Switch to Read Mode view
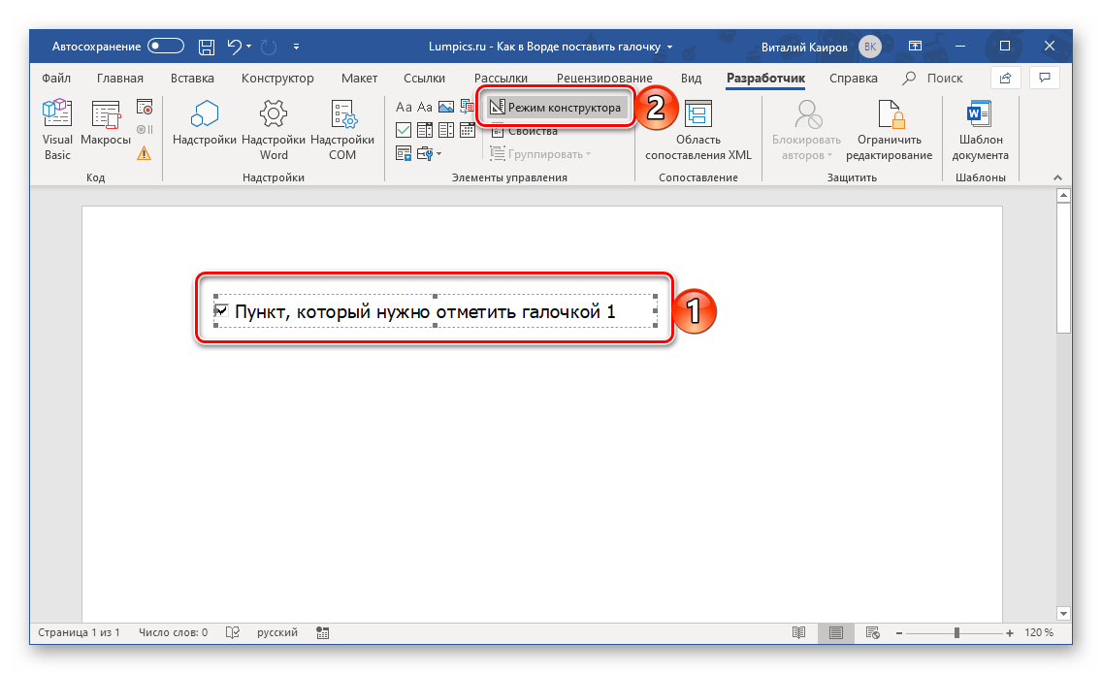Image resolution: width=1102 pixels, height=674 pixels. [x=798, y=632]
